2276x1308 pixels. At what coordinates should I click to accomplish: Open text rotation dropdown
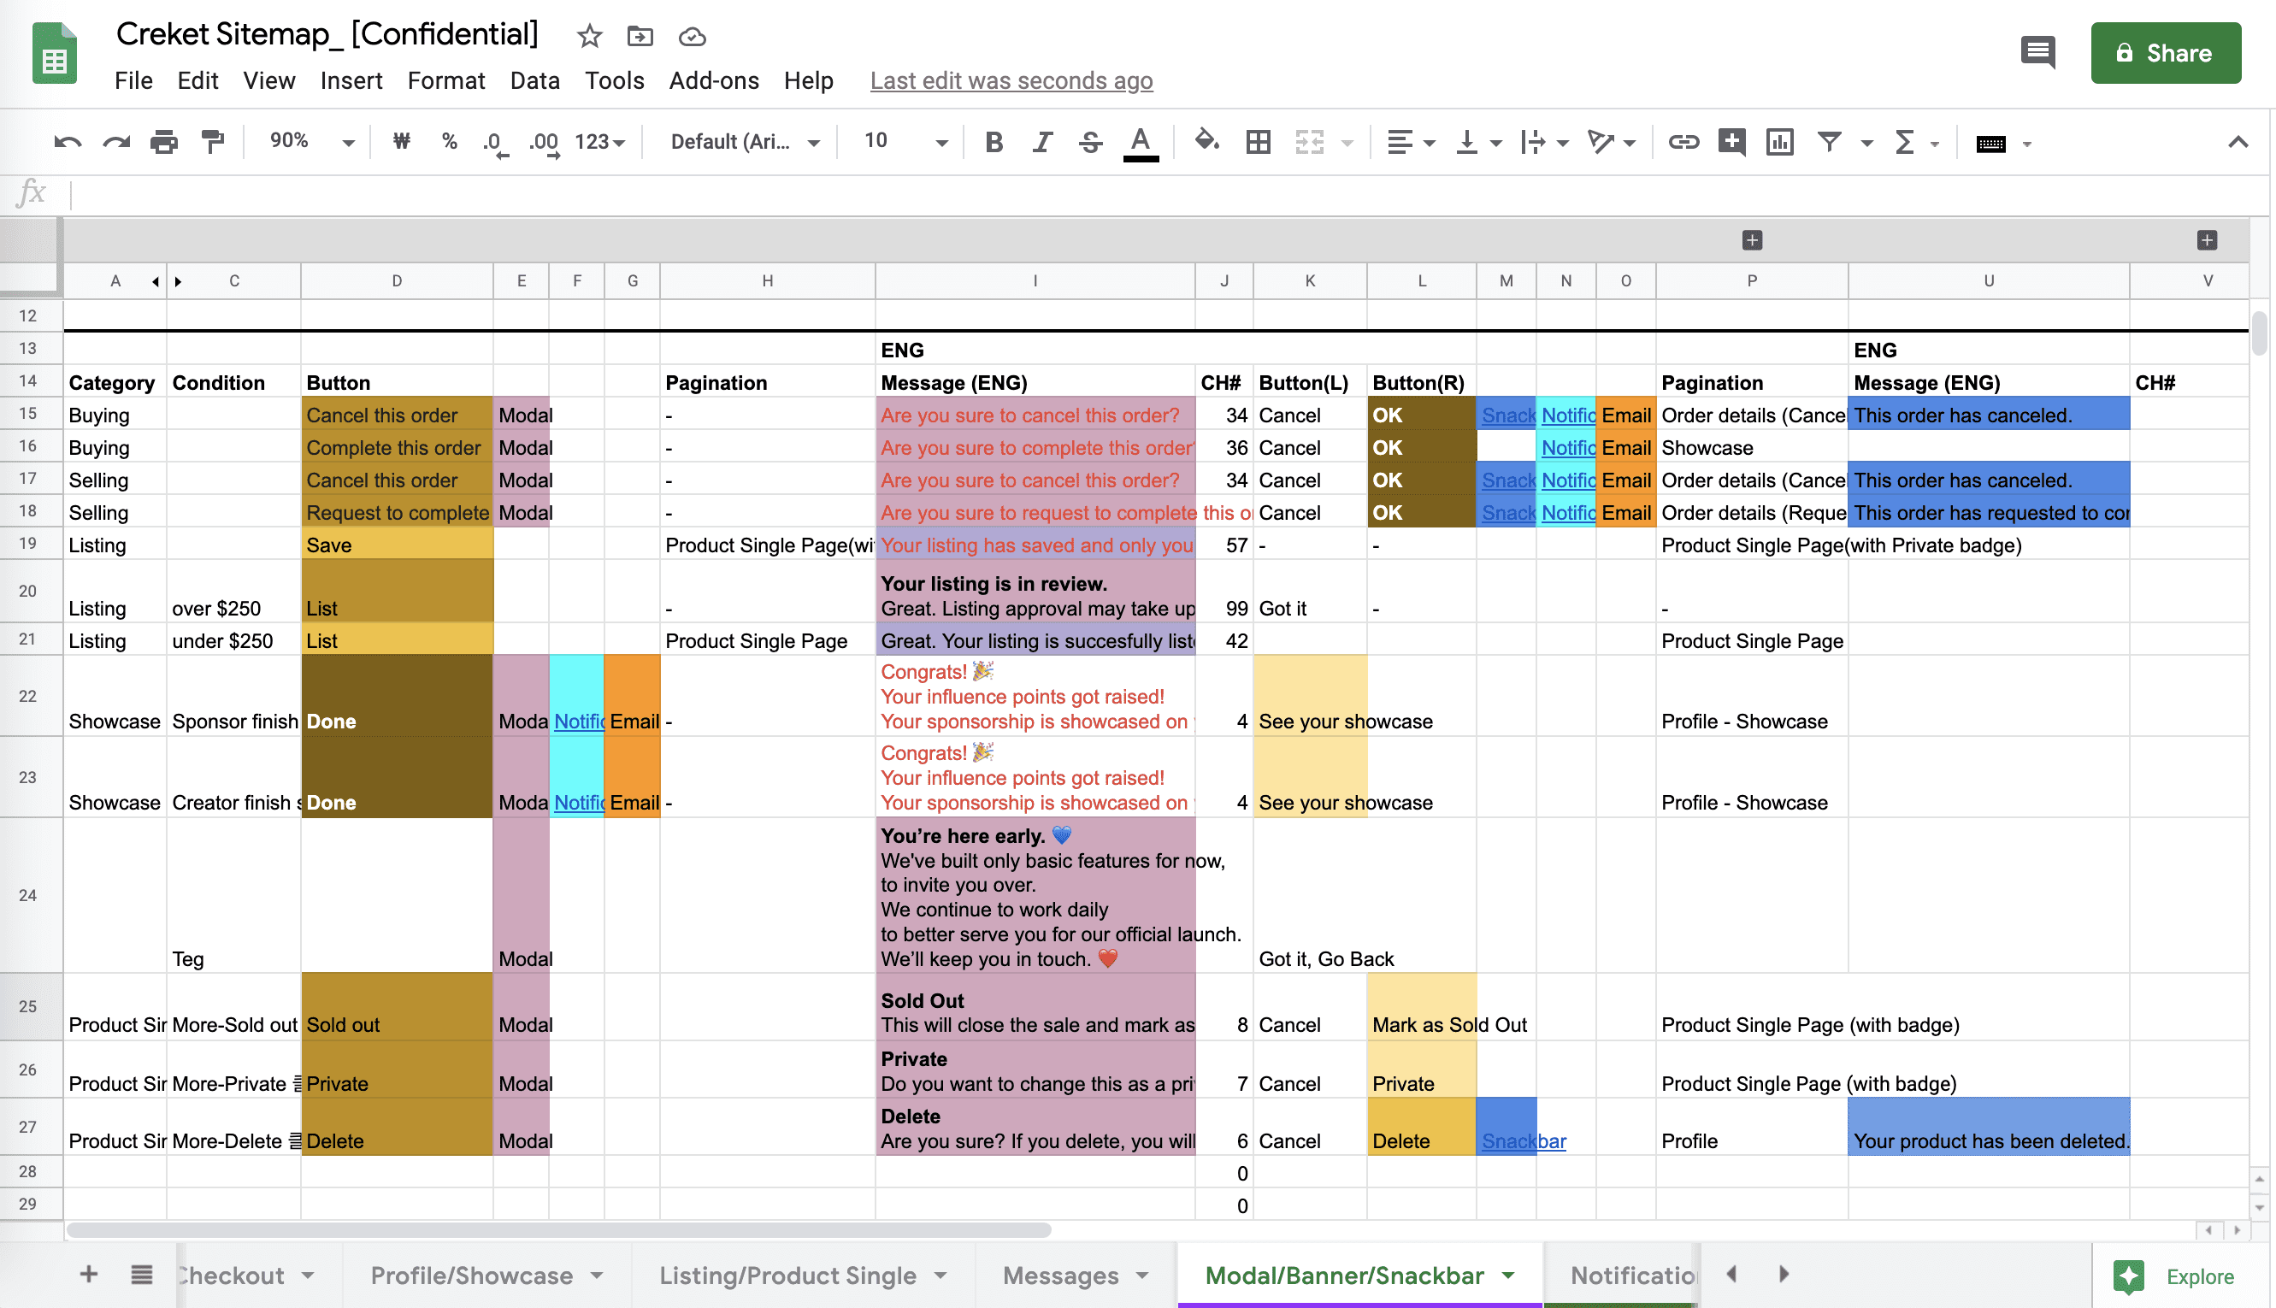coord(1612,142)
